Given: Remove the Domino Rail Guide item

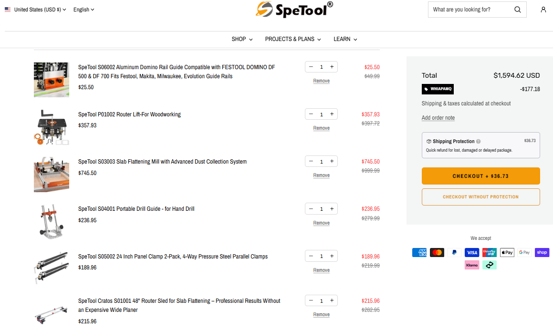Looking at the screenshot, I should (321, 81).
